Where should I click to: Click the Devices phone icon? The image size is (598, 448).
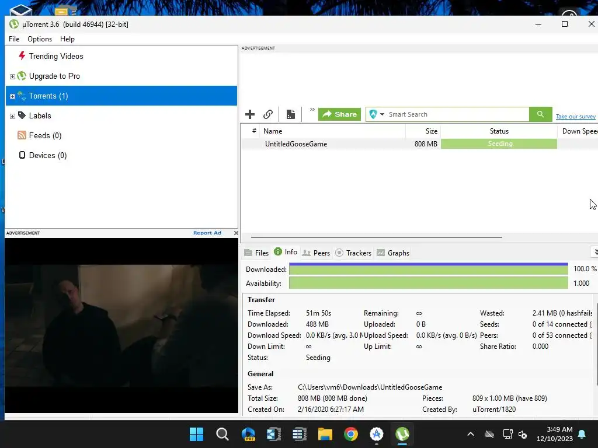tap(22, 155)
